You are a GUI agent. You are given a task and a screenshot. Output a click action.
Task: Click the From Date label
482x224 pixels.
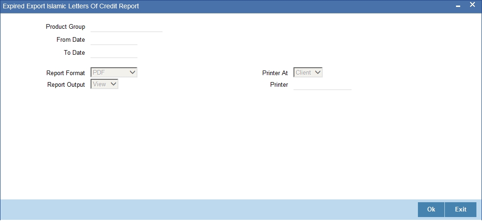pos(71,39)
